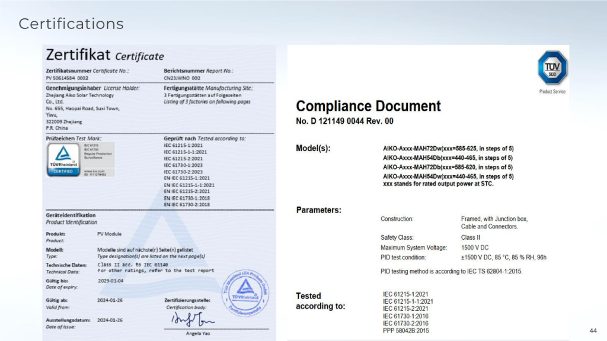Select the 'PV Module' product value
Image resolution: width=607 pixels, height=341 pixels.
(109, 234)
